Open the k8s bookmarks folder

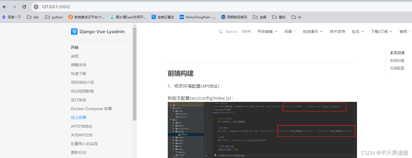(x=32, y=17)
